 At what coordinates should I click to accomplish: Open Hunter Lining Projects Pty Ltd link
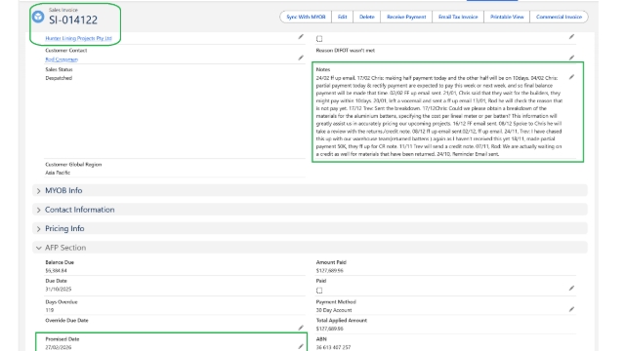(x=78, y=39)
